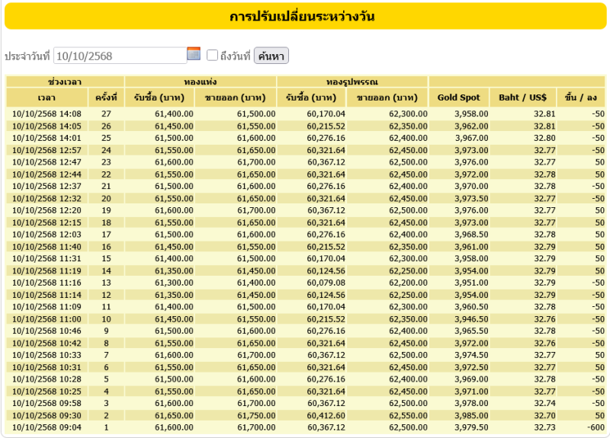
Task: Click the เวลา column header
Action: click(47, 98)
